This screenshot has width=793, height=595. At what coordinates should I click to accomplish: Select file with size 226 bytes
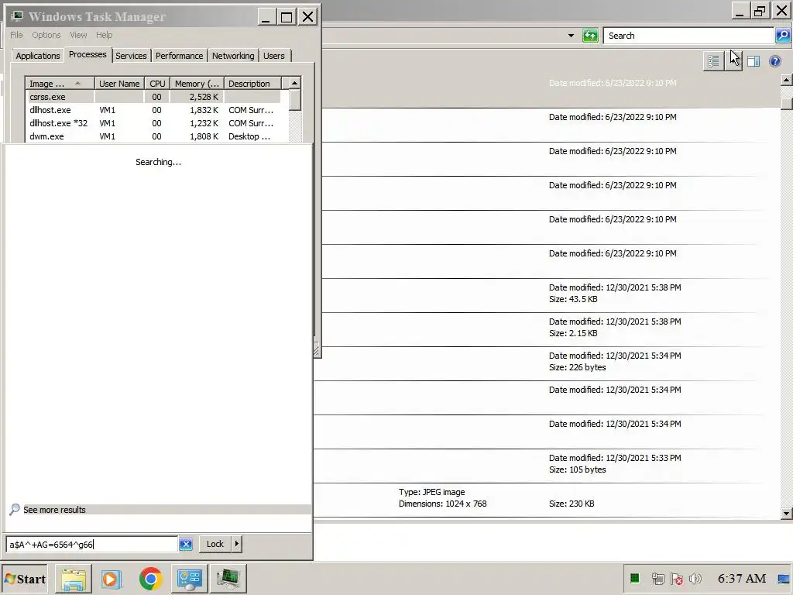[547, 363]
